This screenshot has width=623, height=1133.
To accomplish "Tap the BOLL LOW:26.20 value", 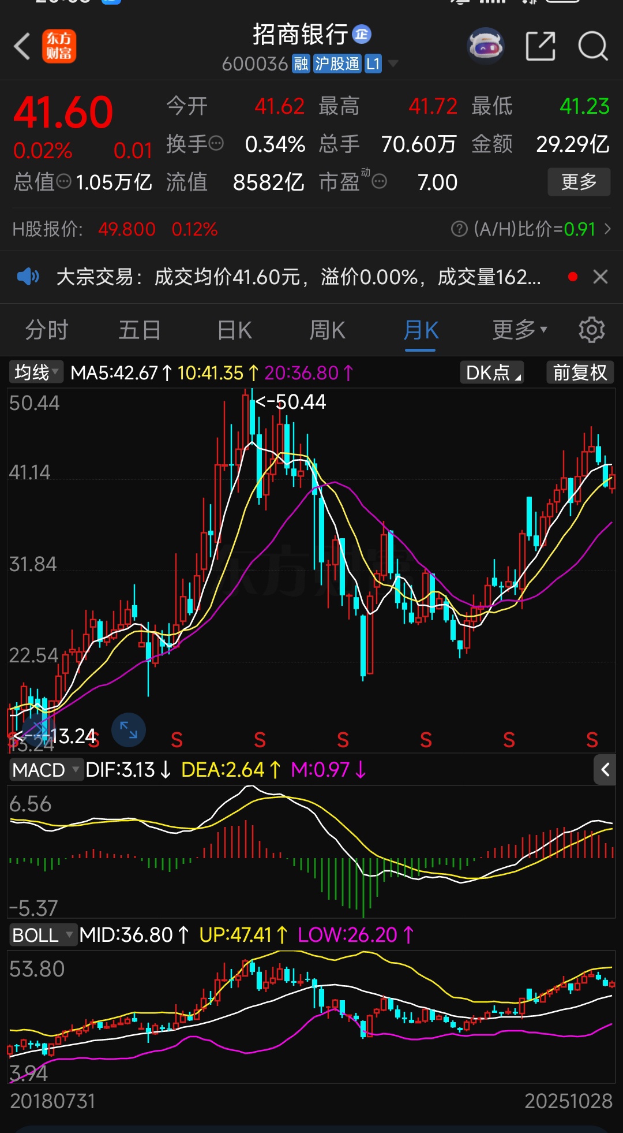I will 356,935.
